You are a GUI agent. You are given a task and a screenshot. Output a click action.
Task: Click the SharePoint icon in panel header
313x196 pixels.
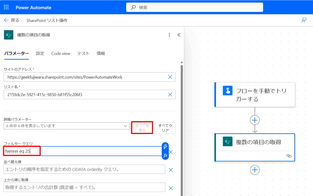[x=9, y=35]
